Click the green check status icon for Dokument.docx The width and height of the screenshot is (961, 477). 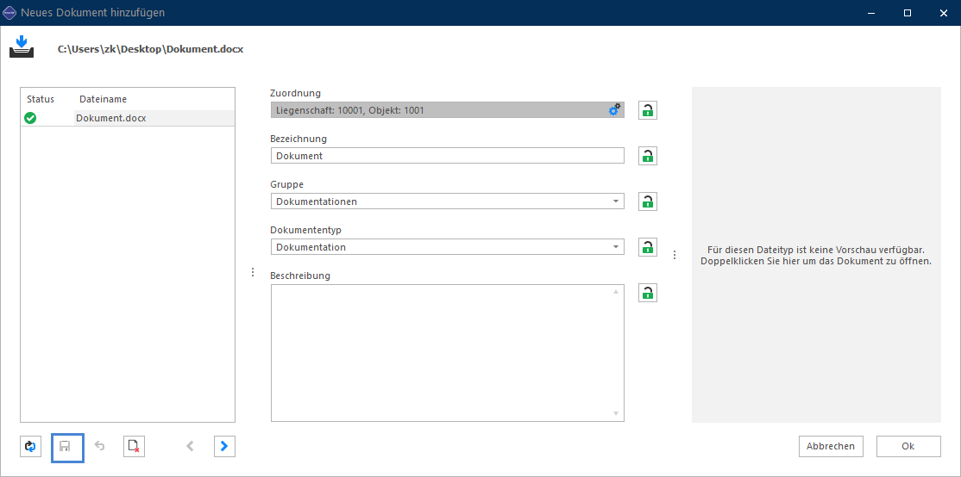(30, 118)
